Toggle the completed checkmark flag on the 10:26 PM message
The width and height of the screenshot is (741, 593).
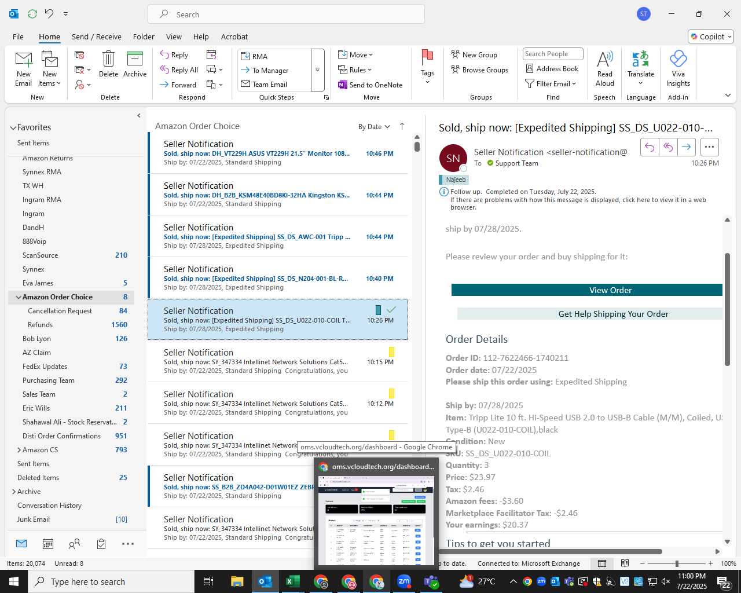coord(391,310)
